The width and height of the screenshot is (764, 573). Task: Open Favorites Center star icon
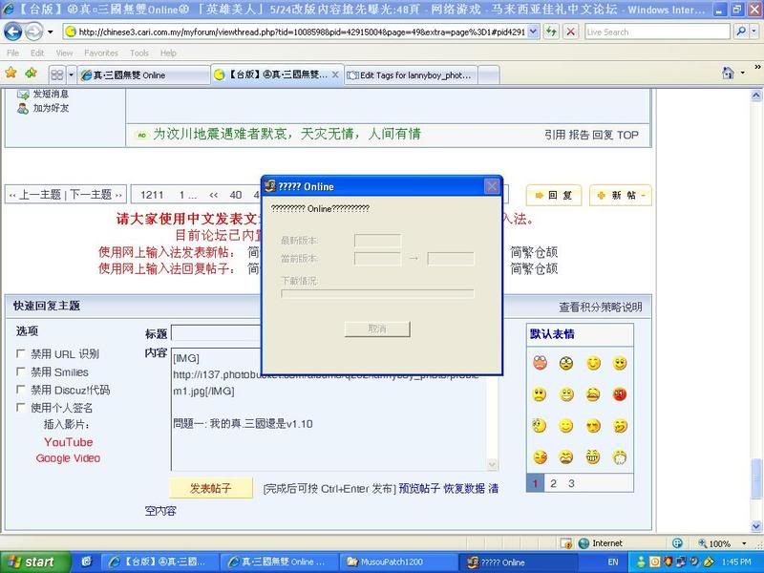pos(11,73)
